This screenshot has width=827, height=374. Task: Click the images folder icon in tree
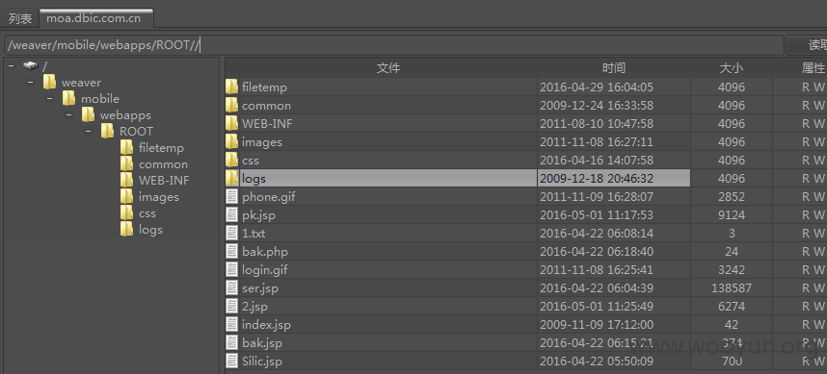pyautogui.click(x=126, y=197)
